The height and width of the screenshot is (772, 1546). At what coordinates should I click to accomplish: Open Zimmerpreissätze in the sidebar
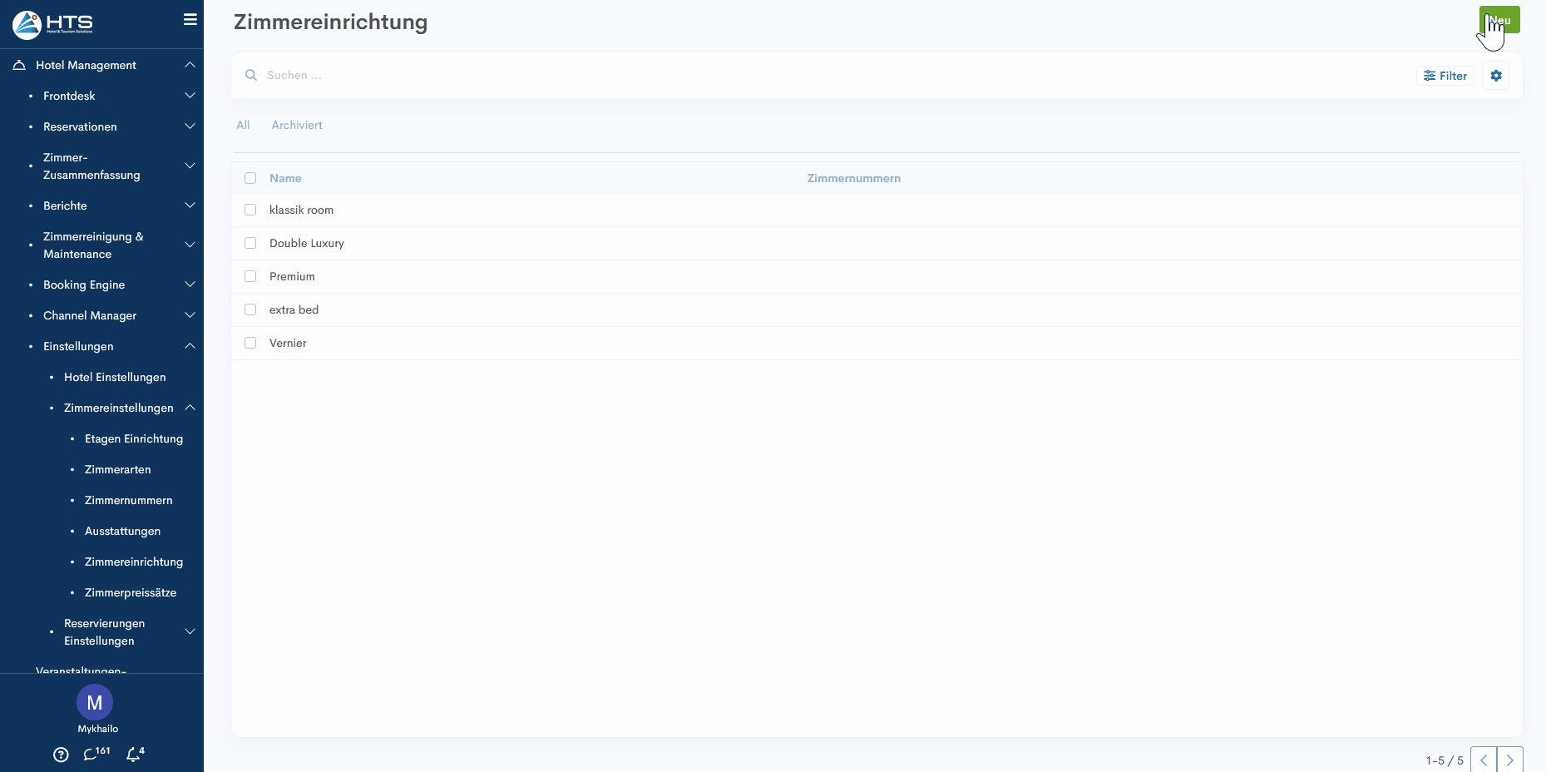coord(131,592)
